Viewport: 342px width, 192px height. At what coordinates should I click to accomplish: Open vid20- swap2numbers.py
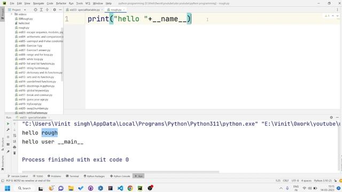click(33, 108)
